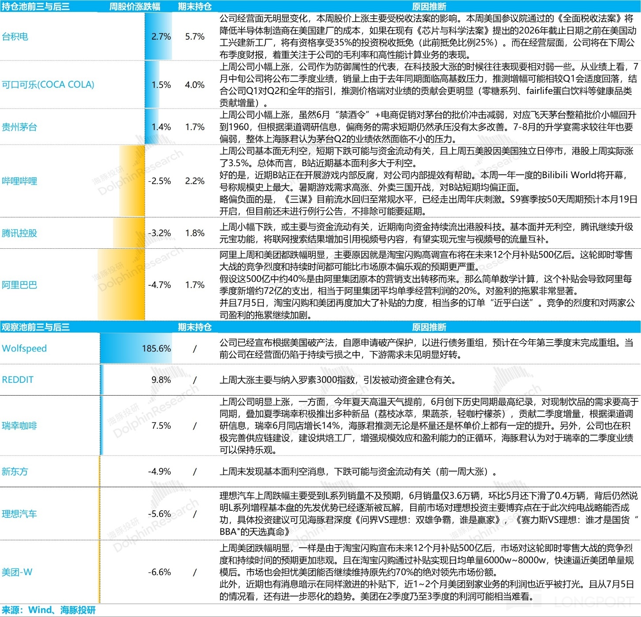
Task: Click the -2.5% weekly change for 哔哩哔哩
Action: coord(159,181)
